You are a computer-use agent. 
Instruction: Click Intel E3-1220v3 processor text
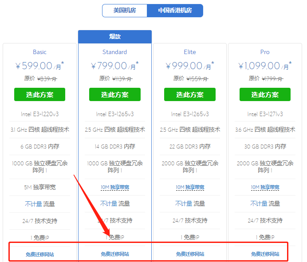coord(40,114)
